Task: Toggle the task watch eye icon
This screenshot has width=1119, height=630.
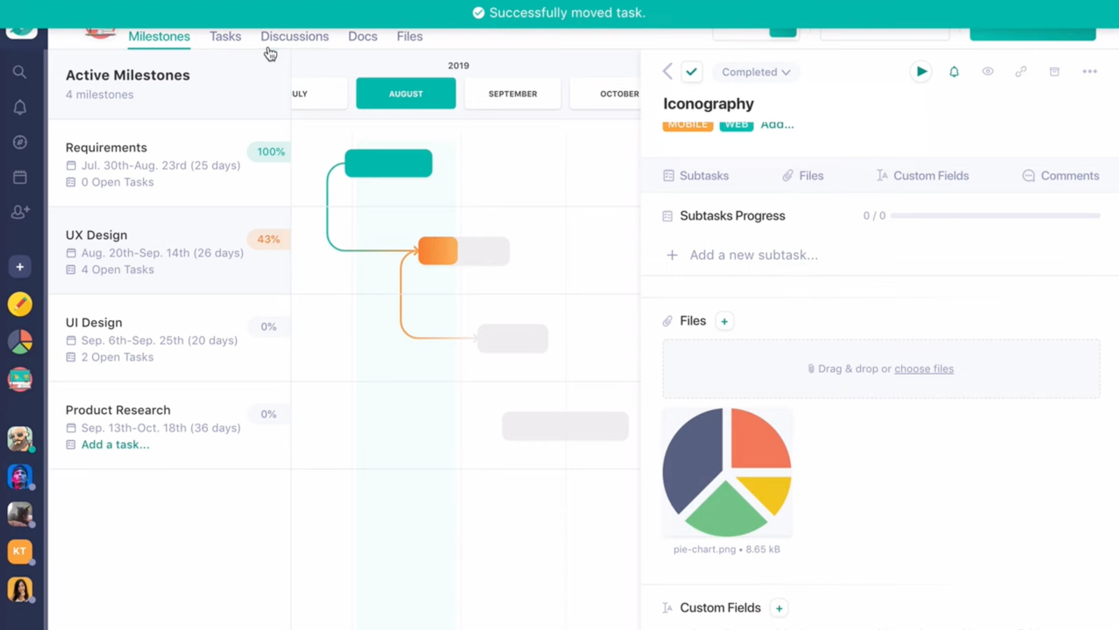Action: (987, 72)
